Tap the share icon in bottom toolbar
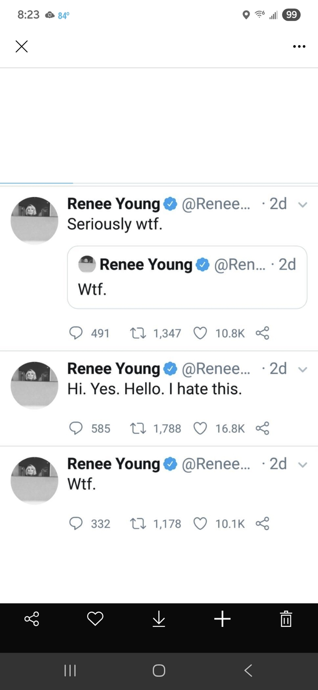Image resolution: width=318 pixels, height=690 pixels. pos(32,619)
